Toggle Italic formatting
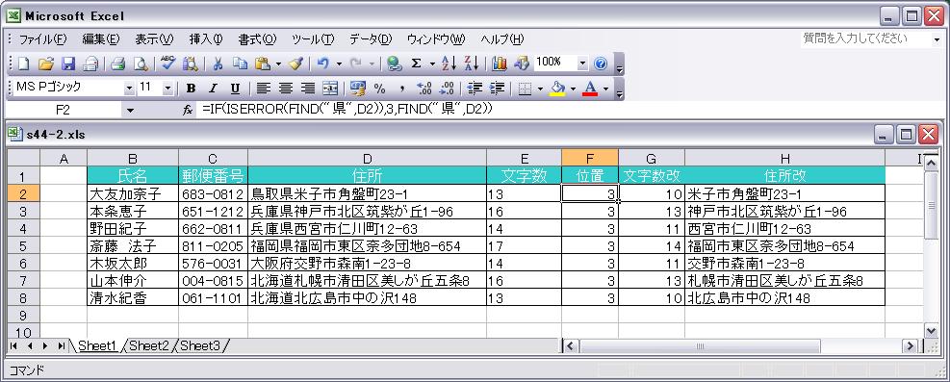 click(x=213, y=89)
